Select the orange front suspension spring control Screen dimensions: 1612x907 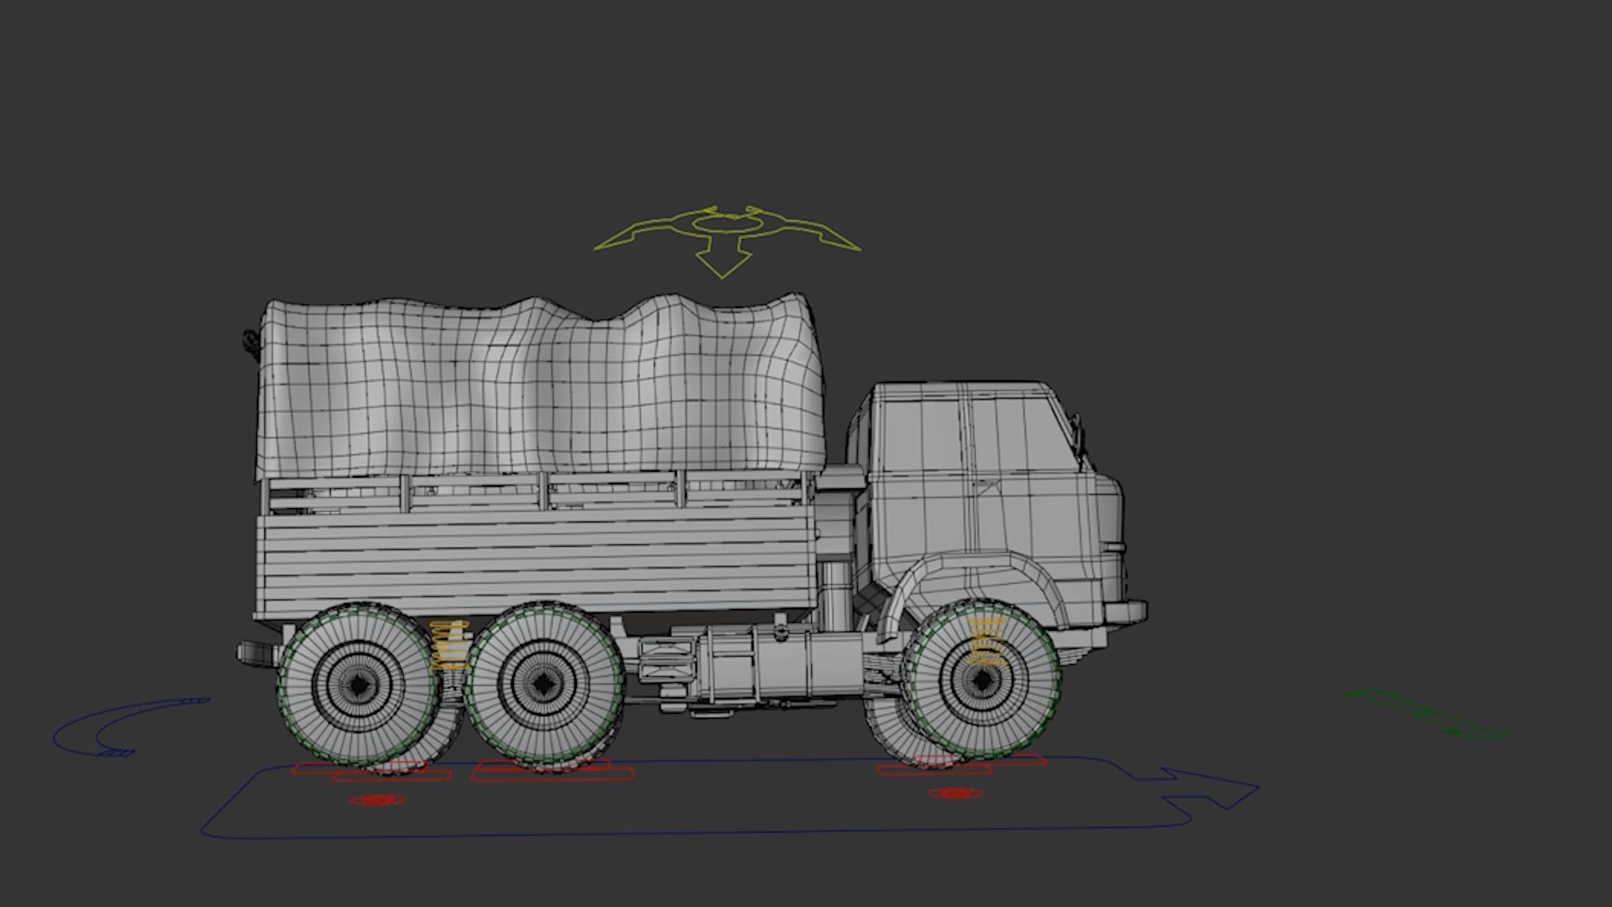(987, 642)
